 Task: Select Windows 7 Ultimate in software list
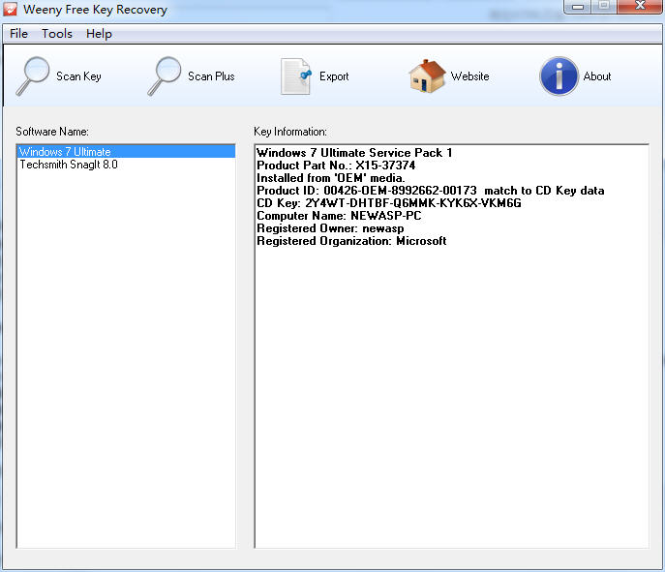127,151
